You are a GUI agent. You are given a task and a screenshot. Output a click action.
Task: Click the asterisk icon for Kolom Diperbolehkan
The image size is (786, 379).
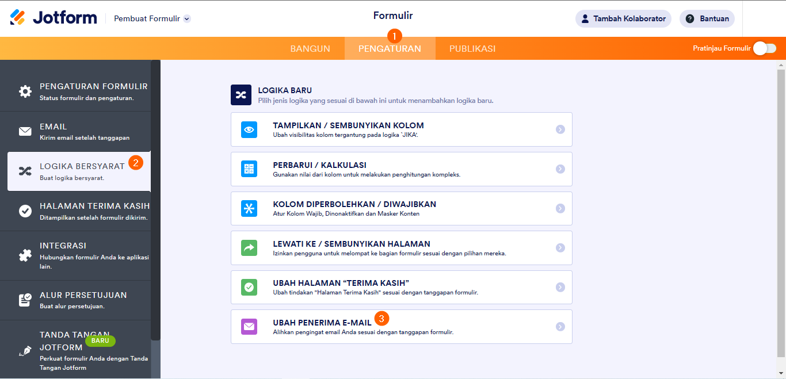click(x=249, y=208)
